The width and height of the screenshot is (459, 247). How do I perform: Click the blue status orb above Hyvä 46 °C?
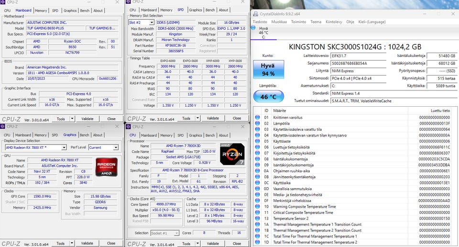point(253,28)
